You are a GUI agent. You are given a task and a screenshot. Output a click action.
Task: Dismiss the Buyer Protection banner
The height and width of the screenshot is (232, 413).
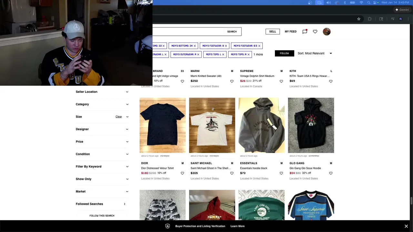[x=406, y=226]
